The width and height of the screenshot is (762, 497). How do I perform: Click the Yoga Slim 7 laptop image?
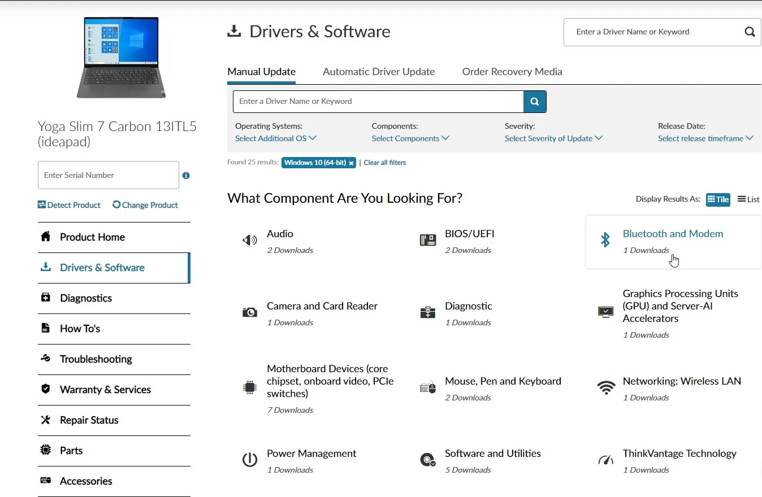tap(121, 58)
